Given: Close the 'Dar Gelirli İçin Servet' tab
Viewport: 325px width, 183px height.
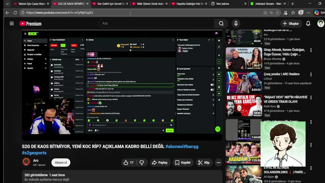Looking at the screenshot, I should [x=127, y=4].
